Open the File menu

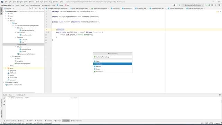[x=6, y=2]
